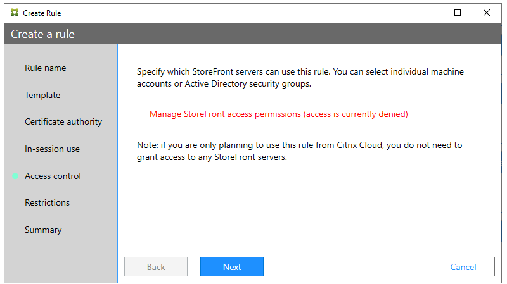Minimize the Create Rule window
This screenshot has height=284, width=507.
coord(428,13)
